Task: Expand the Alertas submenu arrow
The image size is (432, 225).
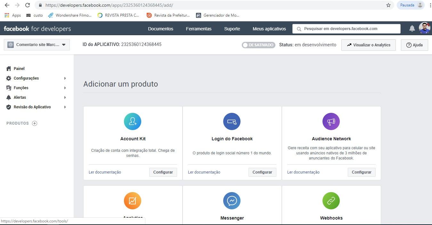Action: (65, 97)
